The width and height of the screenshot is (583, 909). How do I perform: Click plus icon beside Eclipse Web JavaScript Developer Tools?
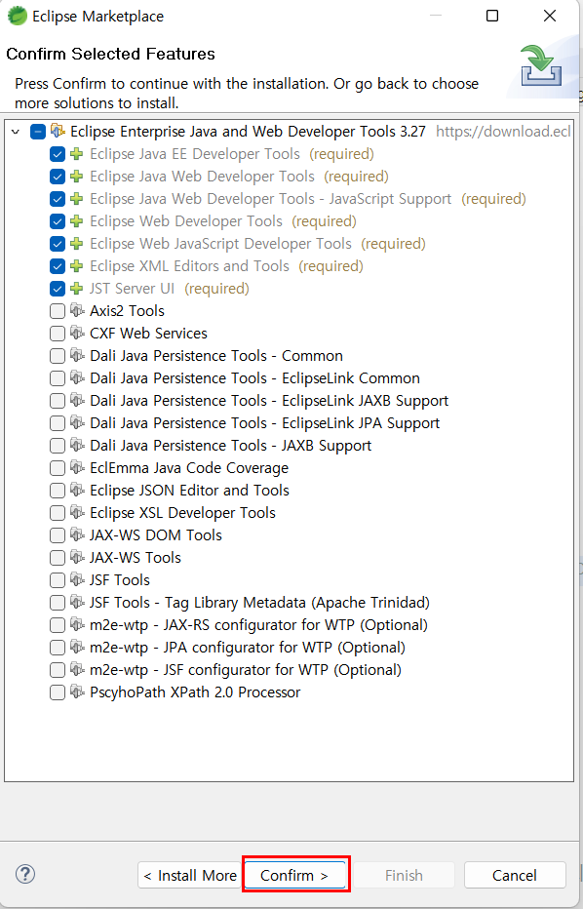76,244
